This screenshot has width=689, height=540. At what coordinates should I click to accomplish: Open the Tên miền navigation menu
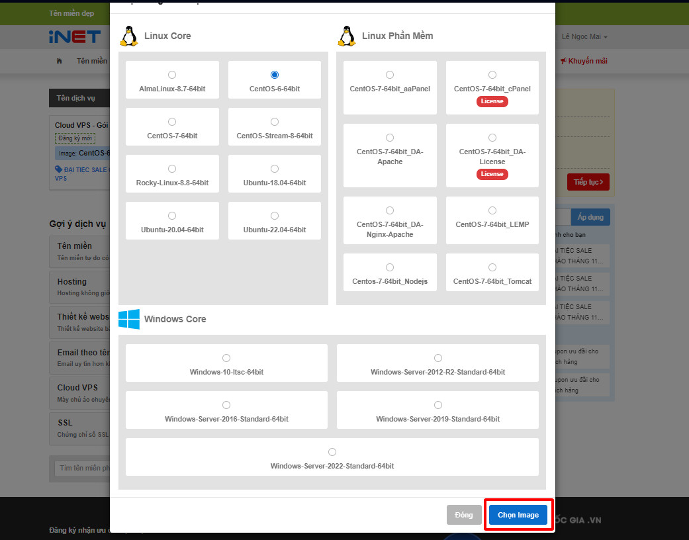pos(92,61)
